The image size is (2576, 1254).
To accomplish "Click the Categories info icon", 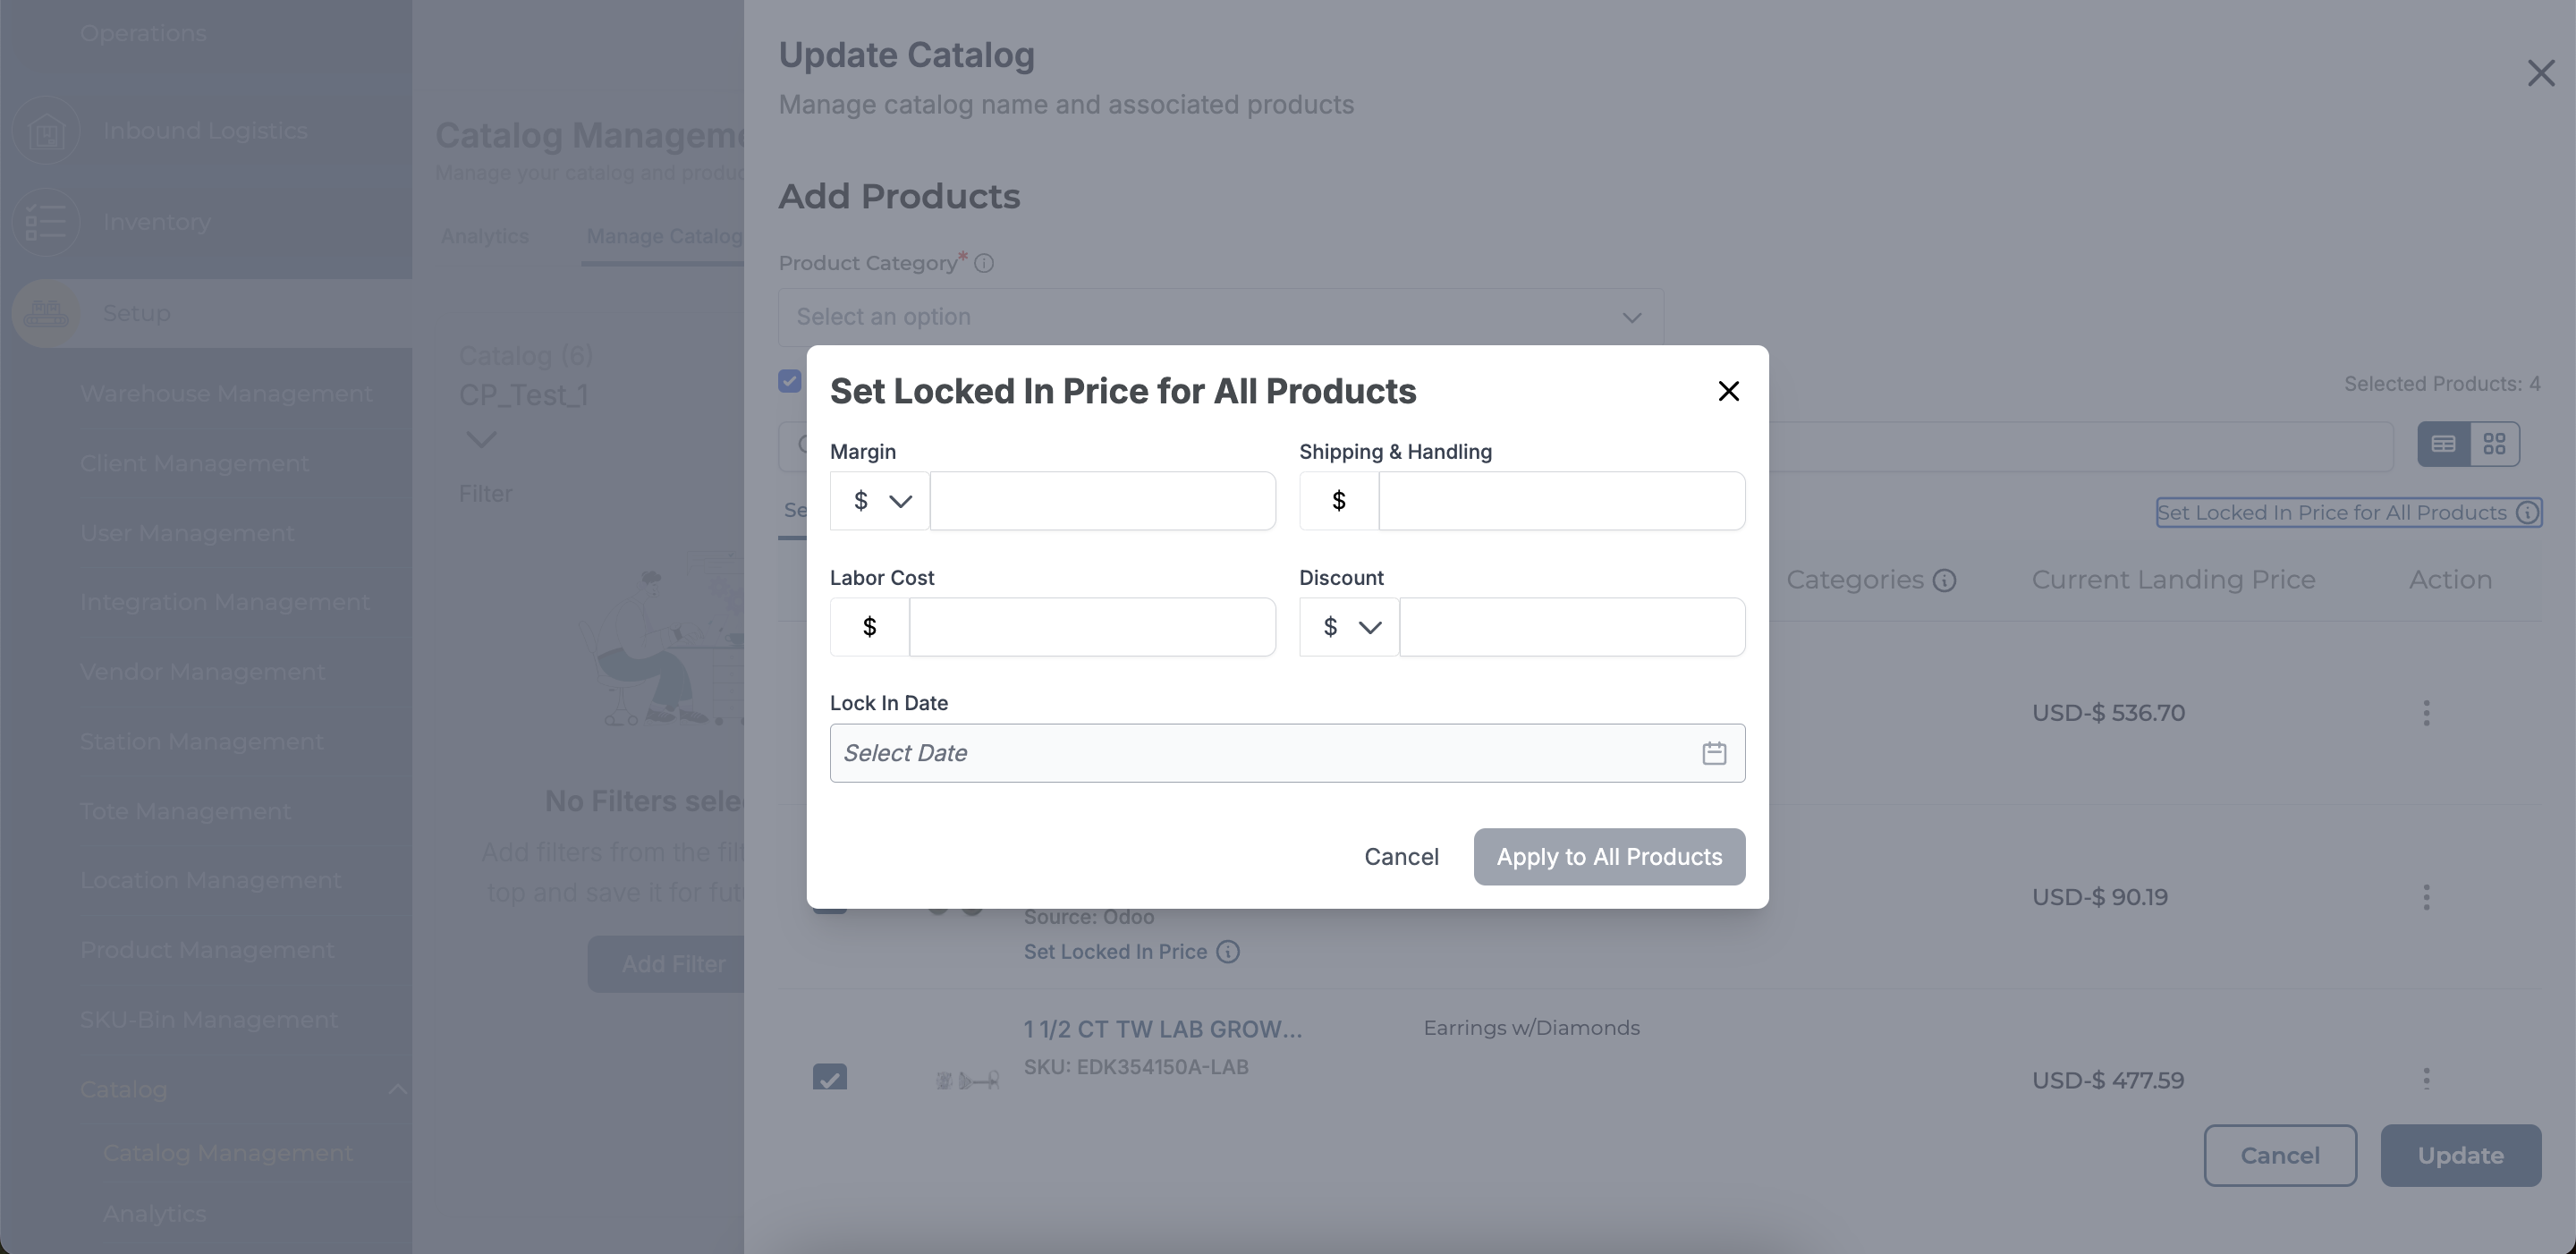I will [x=1944, y=581].
